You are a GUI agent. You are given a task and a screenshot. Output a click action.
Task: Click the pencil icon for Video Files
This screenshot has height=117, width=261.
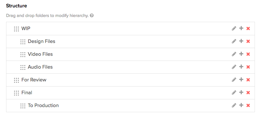click(x=234, y=54)
